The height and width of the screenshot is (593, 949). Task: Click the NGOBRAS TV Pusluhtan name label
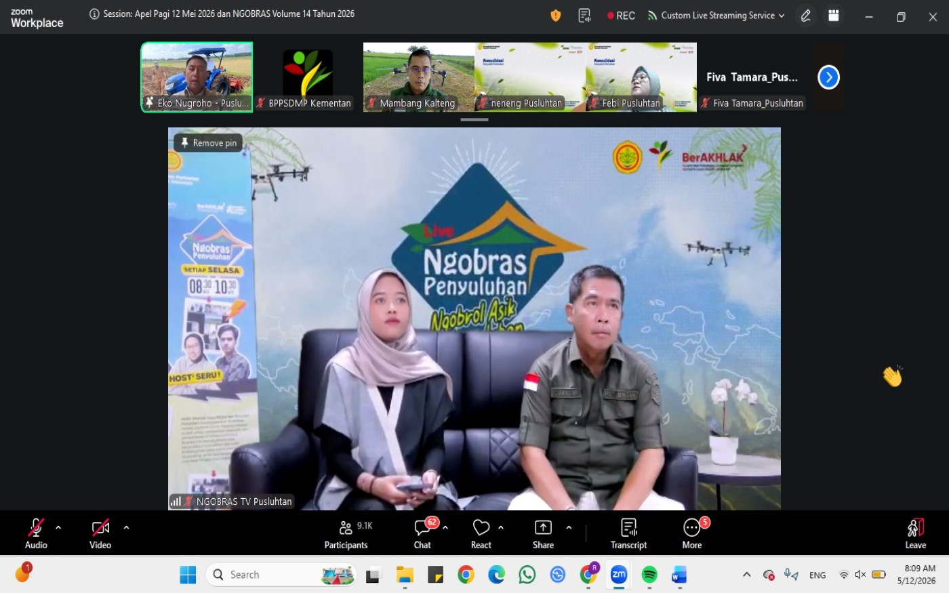pyautogui.click(x=244, y=502)
